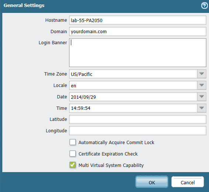This screenshot has height=192, width=209.
Task: Click the US/Pacific time zone value
Action: tap(82, 74)
